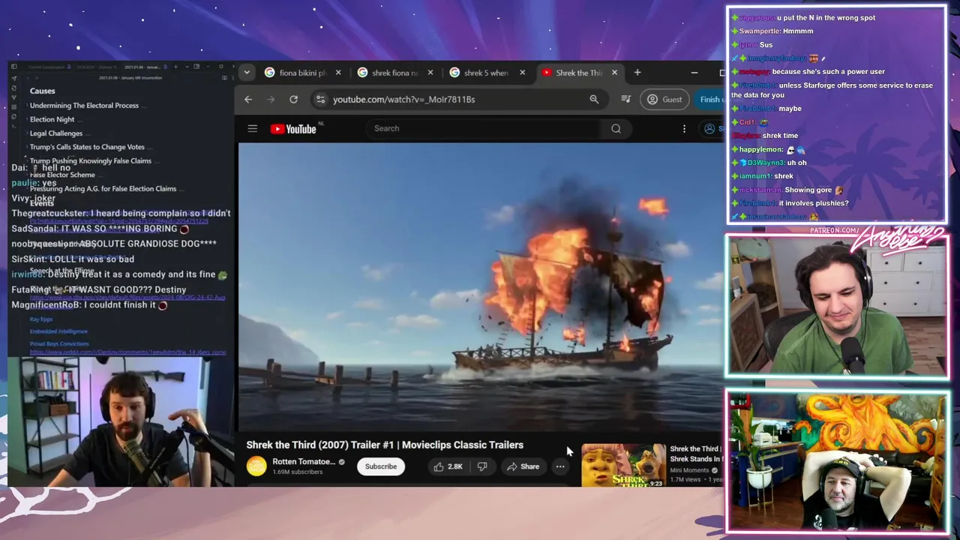Open the 'Proud Boys Convictions' link in notes
960x540 pixels.
coord(59,343)
